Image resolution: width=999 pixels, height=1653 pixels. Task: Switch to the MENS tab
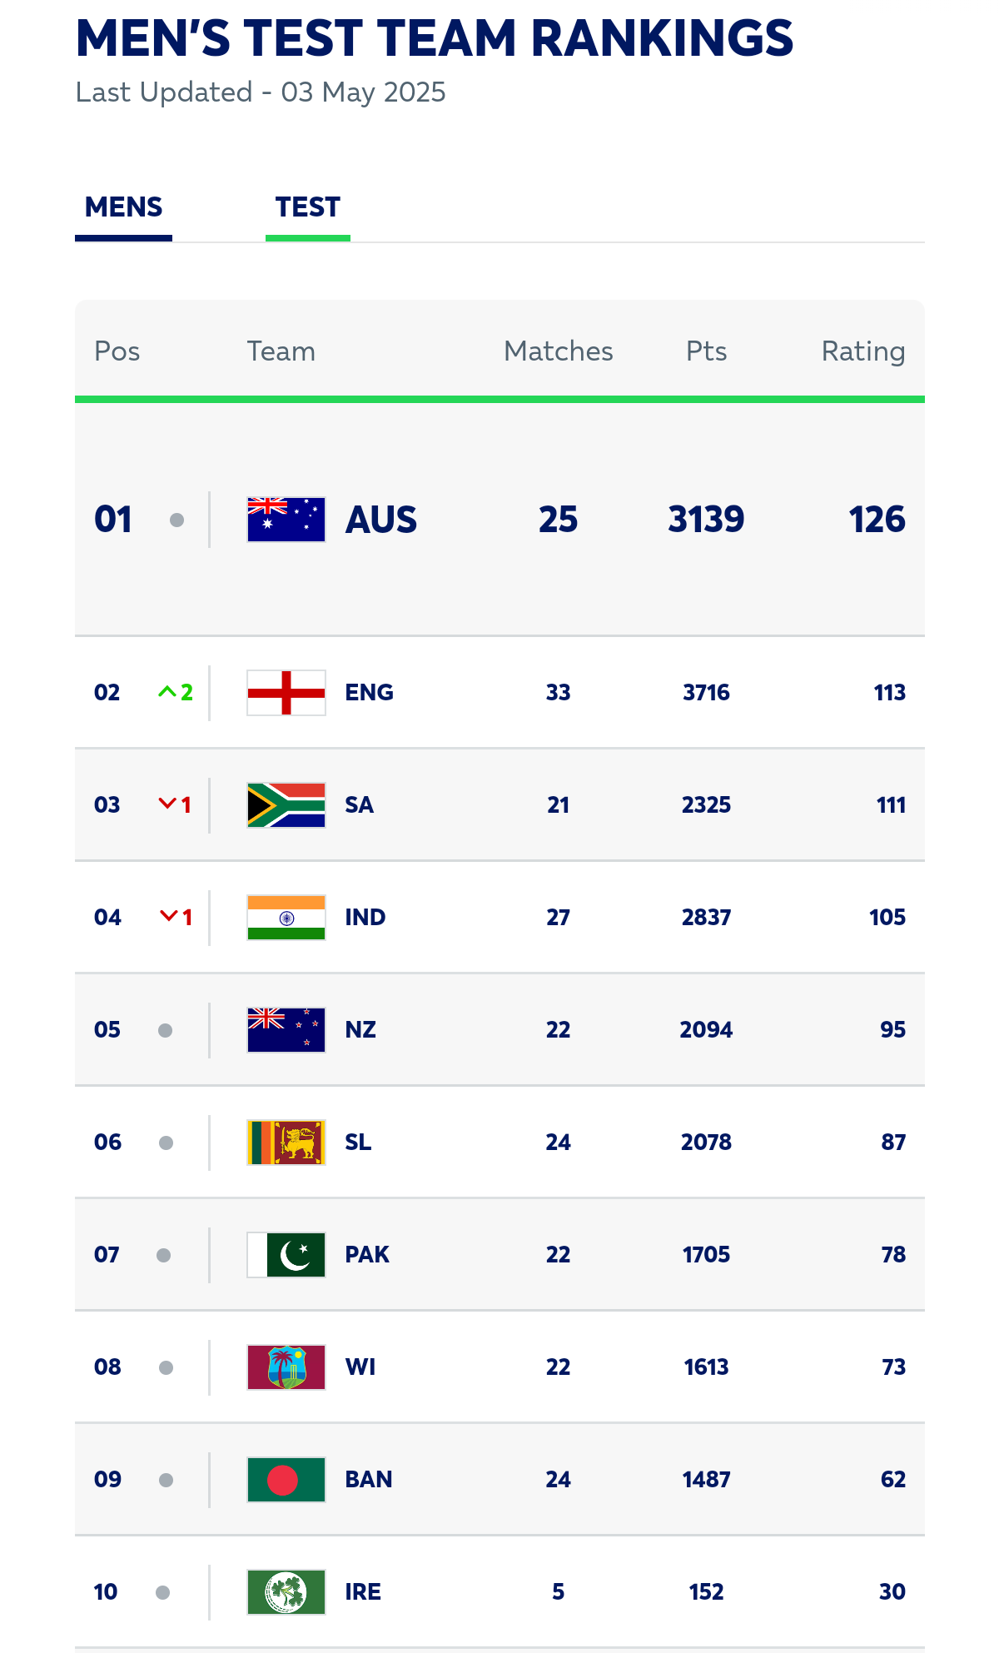pos(123,207)
